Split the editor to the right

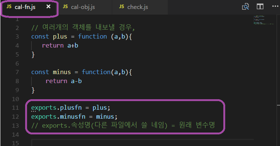(x=260, y=7)
